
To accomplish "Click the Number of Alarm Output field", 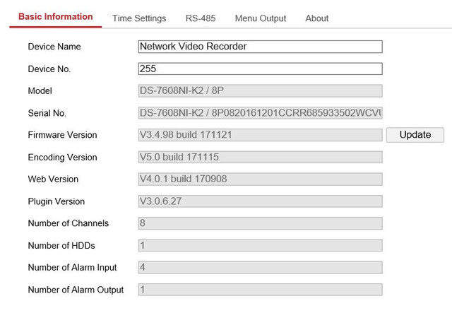I will 260,290.
